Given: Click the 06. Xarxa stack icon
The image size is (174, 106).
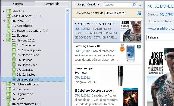Looking at the screenshot, I should coord(8,99).
